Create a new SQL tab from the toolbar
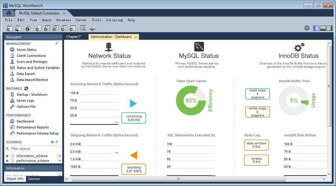The height and width of the screenshot is (186, 336). pyautogui.click(x=10, y=28)
